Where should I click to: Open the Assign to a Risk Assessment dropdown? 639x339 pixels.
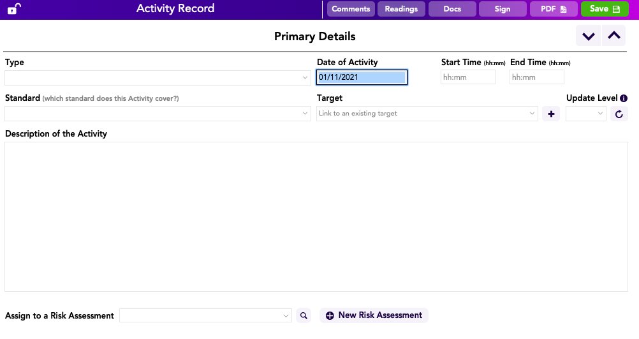click(x=205, y=315)
